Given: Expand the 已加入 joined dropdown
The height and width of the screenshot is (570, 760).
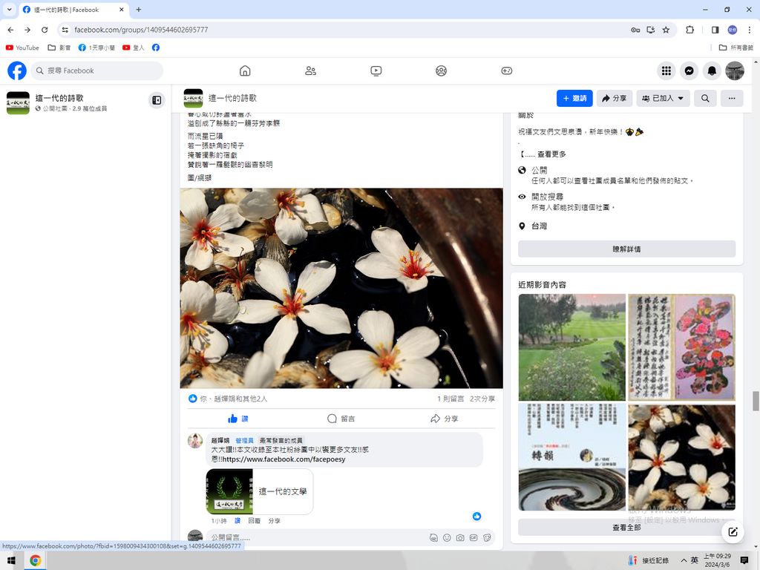Looking at the screenshot, I should 663,98.
